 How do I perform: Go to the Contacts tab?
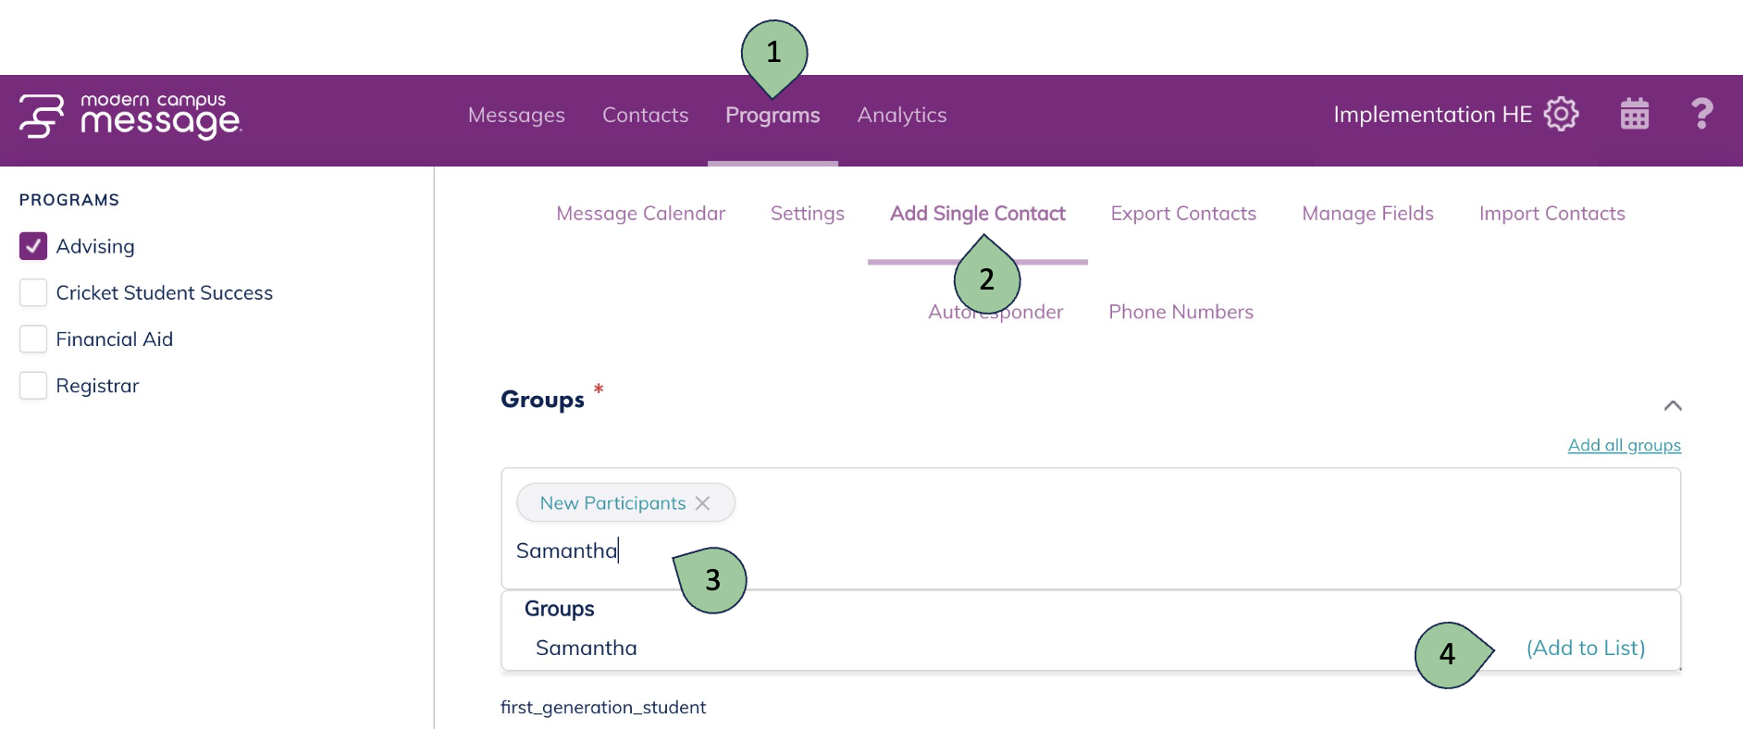pyautogui.click(x=645, y=116)
